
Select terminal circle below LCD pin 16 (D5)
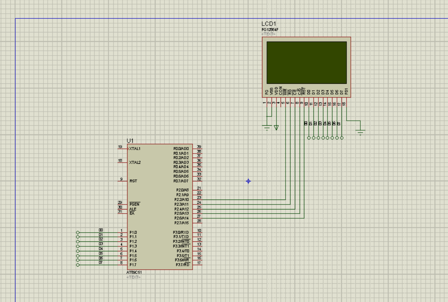point(332,138)
